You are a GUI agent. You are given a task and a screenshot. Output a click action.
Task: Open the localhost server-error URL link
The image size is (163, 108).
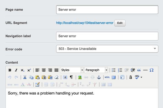(85, 23)
